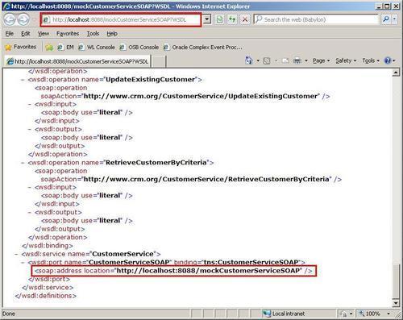Collapse wsdl:output under UpdateExistingCustomer
403x320 pixels.
pyautogui.click(x=30, y=129)
